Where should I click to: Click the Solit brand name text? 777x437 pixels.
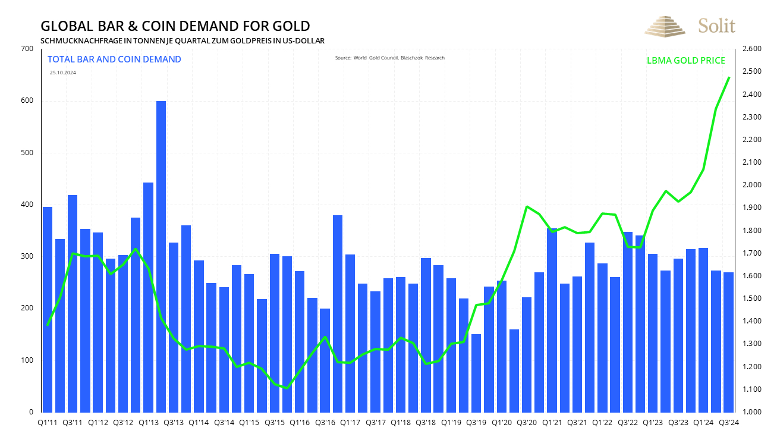pos(716,26)
